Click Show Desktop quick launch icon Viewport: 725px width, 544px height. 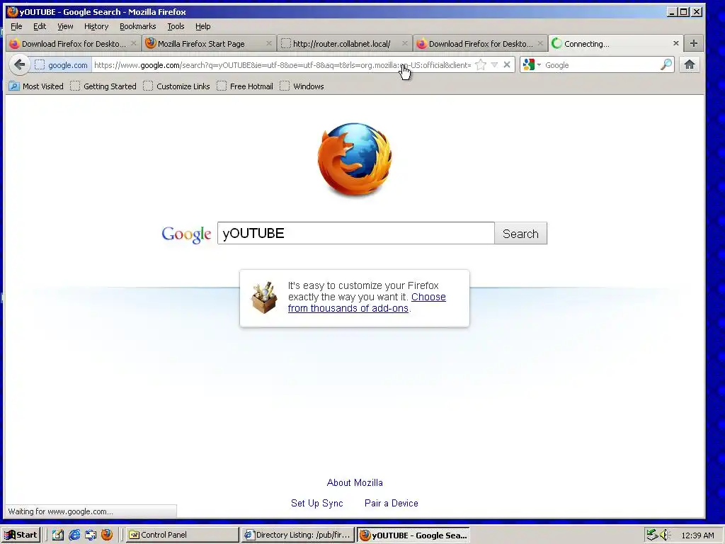91,535
